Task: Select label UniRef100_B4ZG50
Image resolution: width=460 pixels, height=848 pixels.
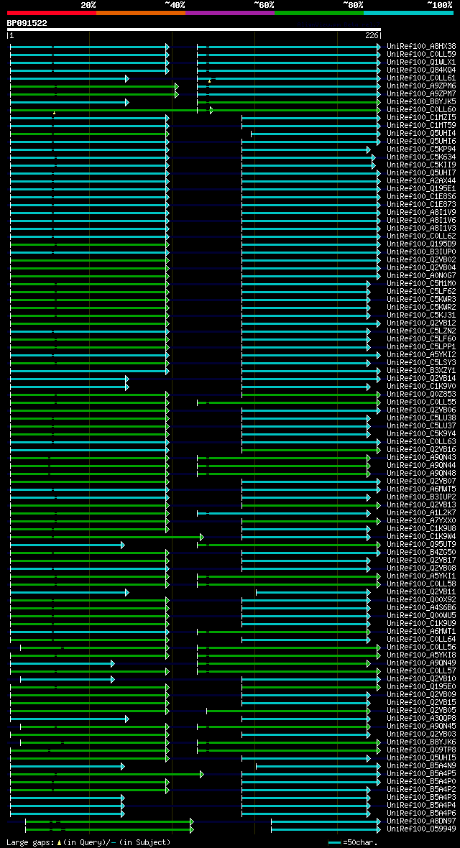Action: [x=422, y=552]
